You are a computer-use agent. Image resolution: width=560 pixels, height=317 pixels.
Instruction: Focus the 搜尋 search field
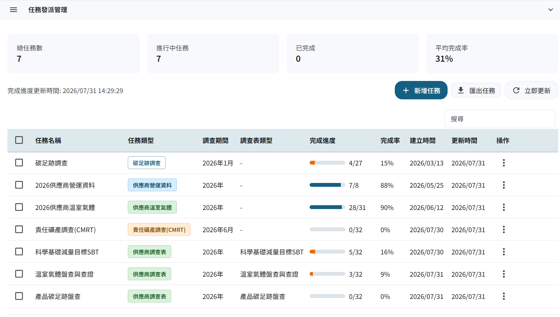[500, 119]
